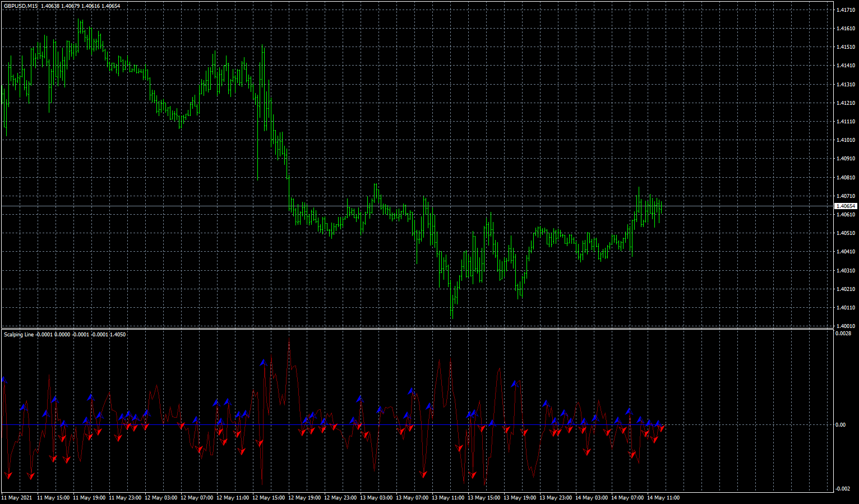Viewport: 859px width, 504px height.
Task: Click indicator scale value 0.0028
Action: (x=844, y=334)
